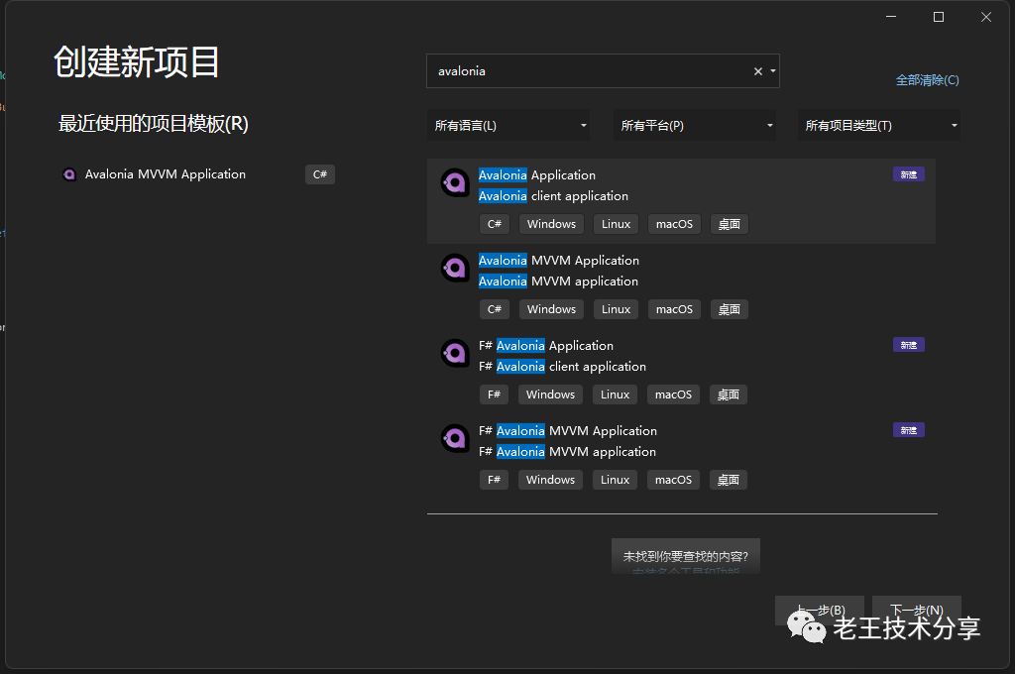1015x674 pixels.
Task: Click the Avalonia client application description
Action: pos(553,196)
